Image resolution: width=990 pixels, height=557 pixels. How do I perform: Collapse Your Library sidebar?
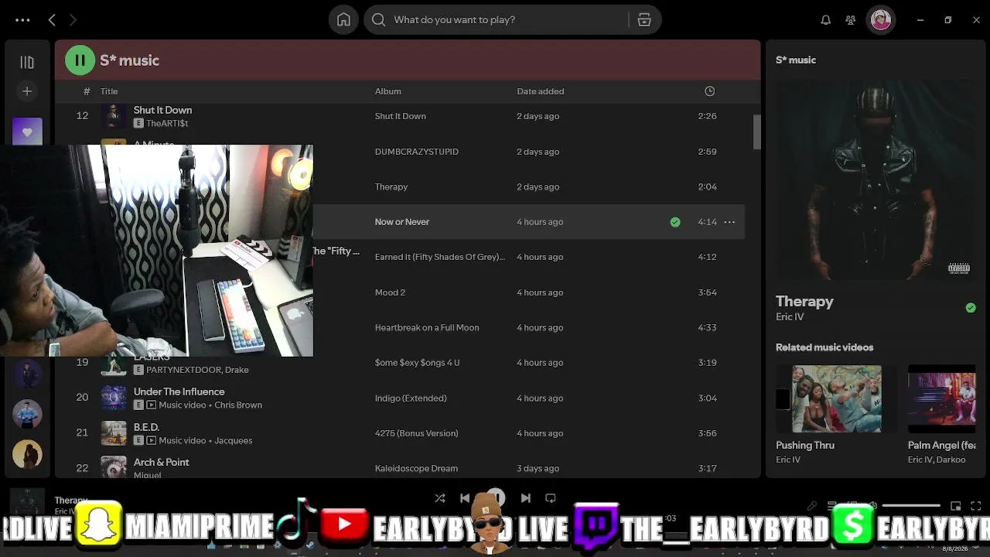(27, 62)
